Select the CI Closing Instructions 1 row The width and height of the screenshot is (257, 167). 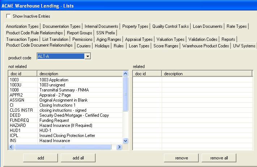coord(66,105)
